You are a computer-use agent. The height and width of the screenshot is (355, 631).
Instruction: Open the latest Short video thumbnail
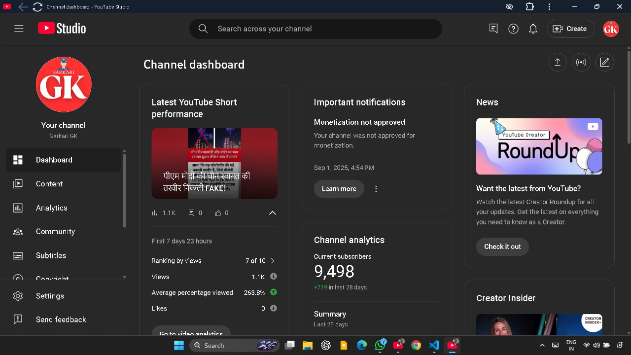214,163
